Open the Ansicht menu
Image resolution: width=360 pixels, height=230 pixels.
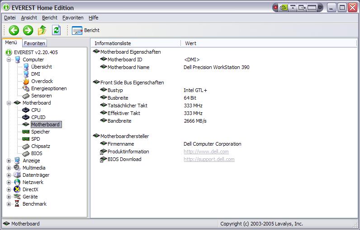pyautogui.click(x=29, y=18)
